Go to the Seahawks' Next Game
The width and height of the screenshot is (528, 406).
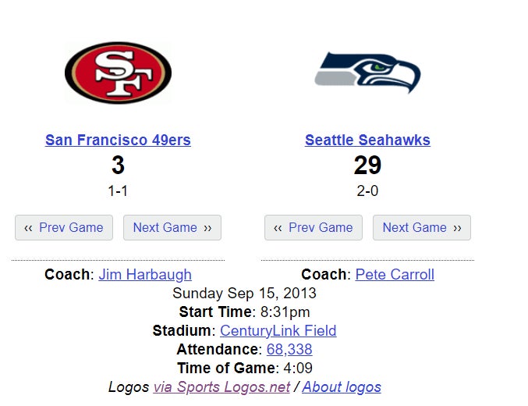click(x=422, y=228)
